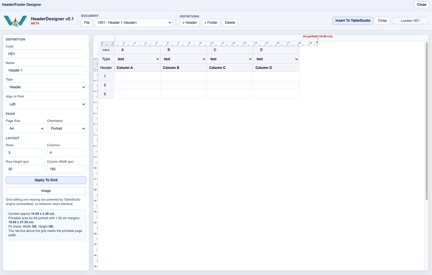Add a new Header definition

click(x=190, y=23)
